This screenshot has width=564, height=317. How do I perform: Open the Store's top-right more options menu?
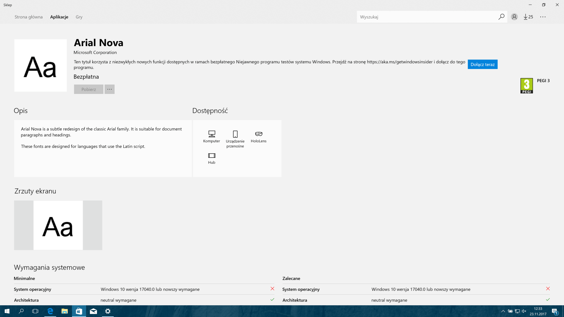click(x=543, y=17)
